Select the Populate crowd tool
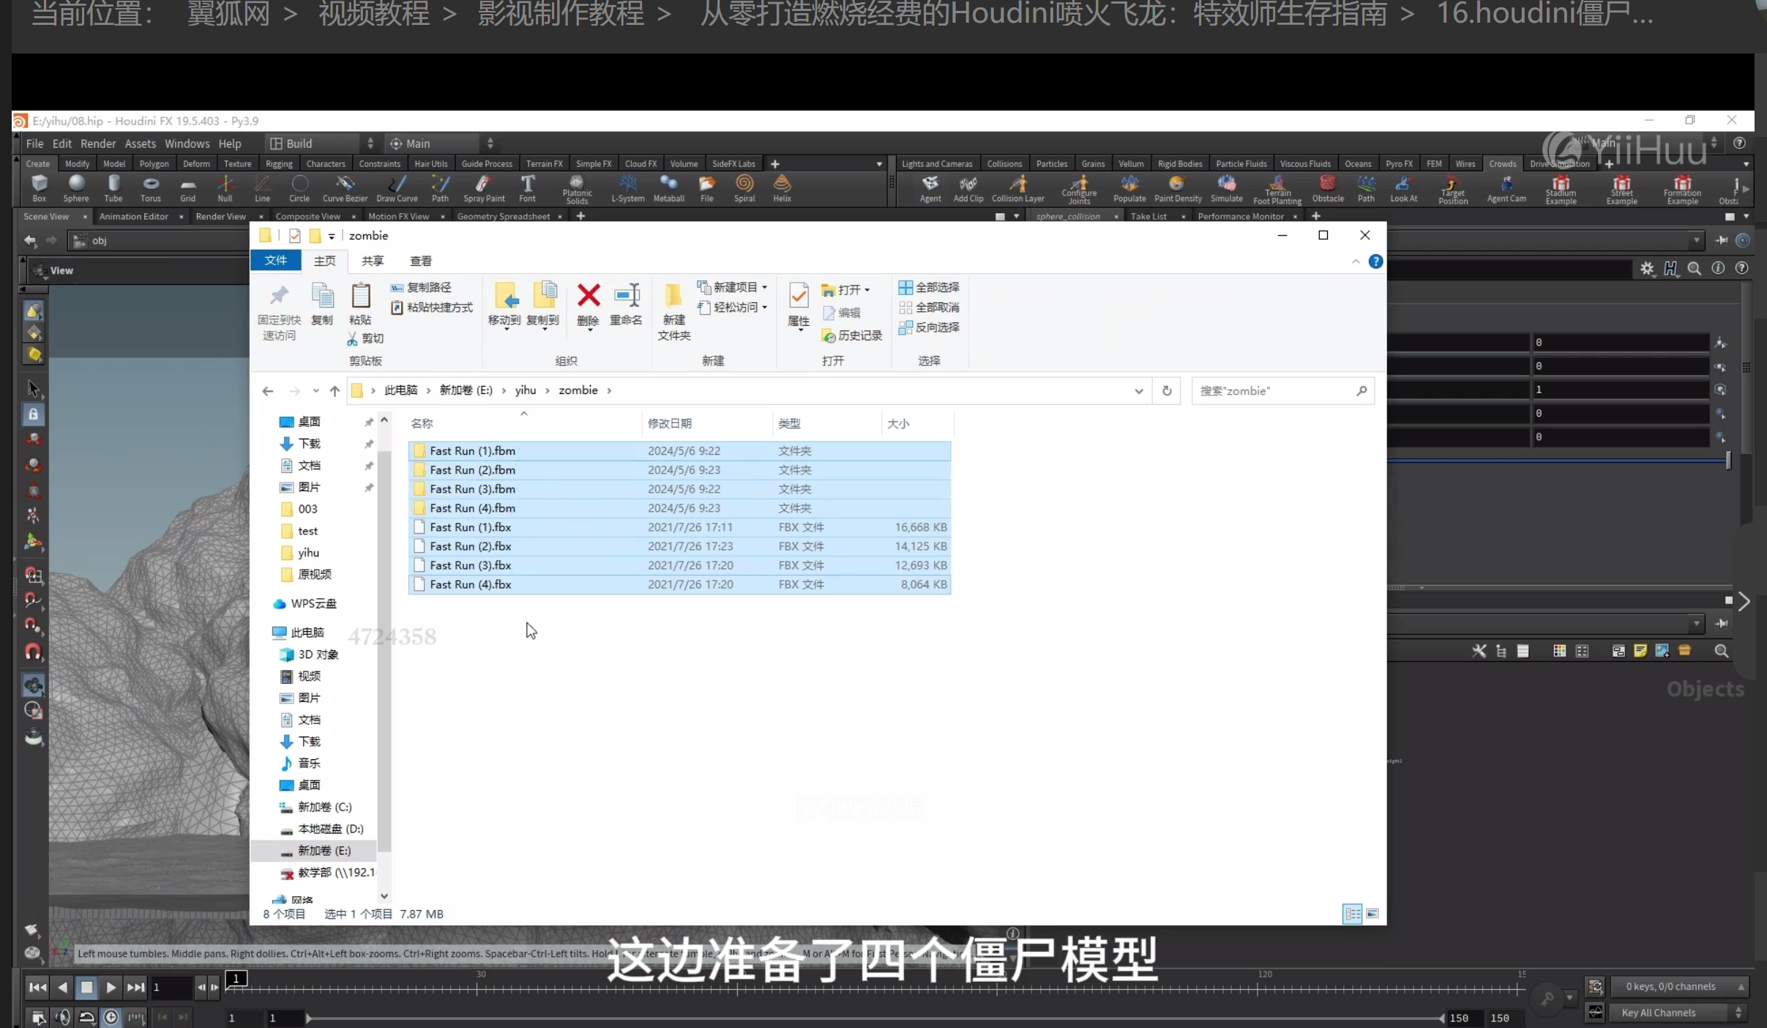1767x1028 pixels. pos(1129,187)
